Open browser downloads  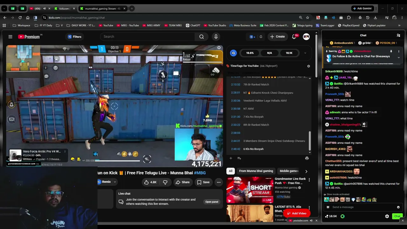376,17
